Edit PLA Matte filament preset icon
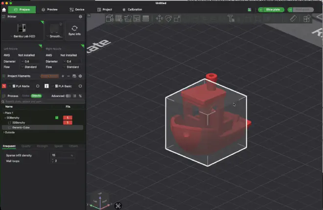 pyautogui.click(x=38, y=86)
